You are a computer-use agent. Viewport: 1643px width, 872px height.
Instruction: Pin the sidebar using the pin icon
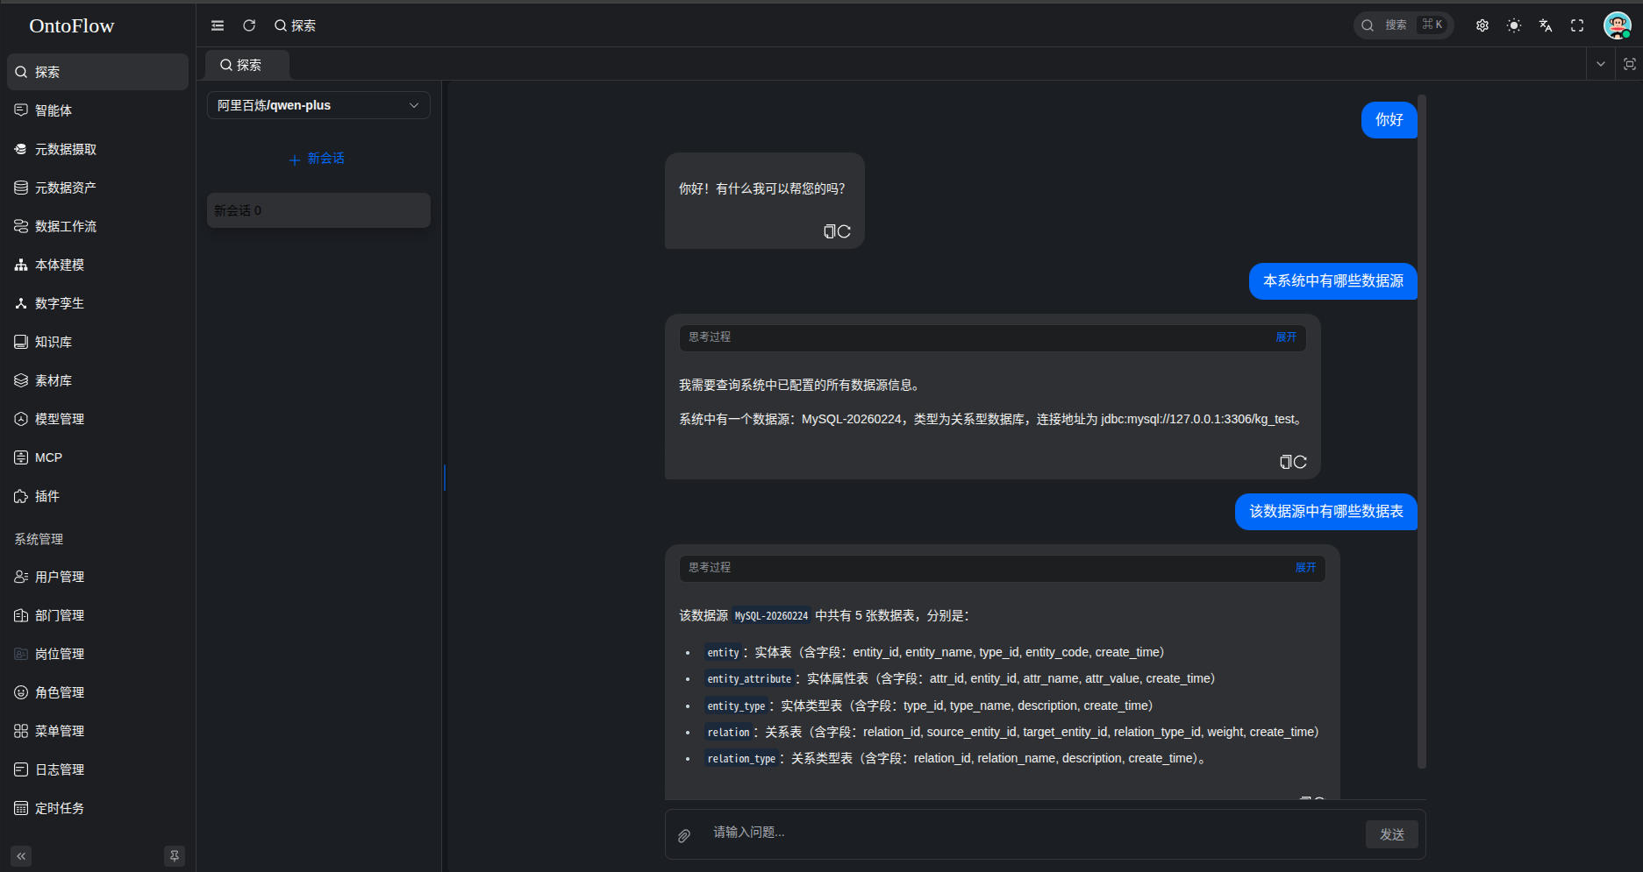pos(175,855)
